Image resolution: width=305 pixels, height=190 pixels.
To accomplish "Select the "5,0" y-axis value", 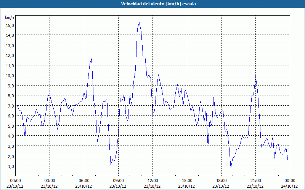I will click(x=11, y=126).
